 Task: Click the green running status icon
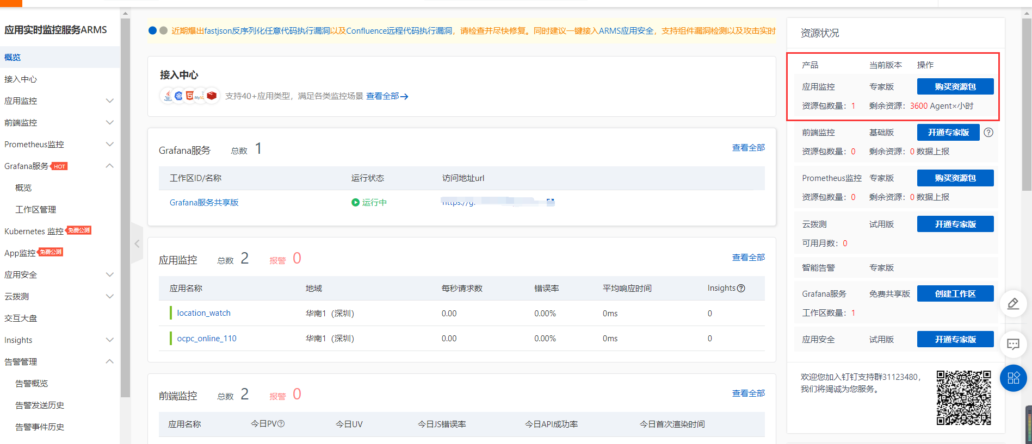[x=355, y=202]
